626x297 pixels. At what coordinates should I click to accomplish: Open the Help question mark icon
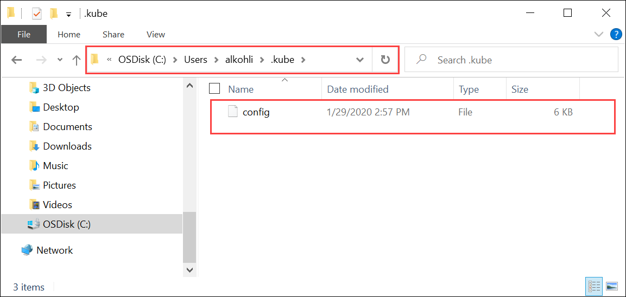616,35
